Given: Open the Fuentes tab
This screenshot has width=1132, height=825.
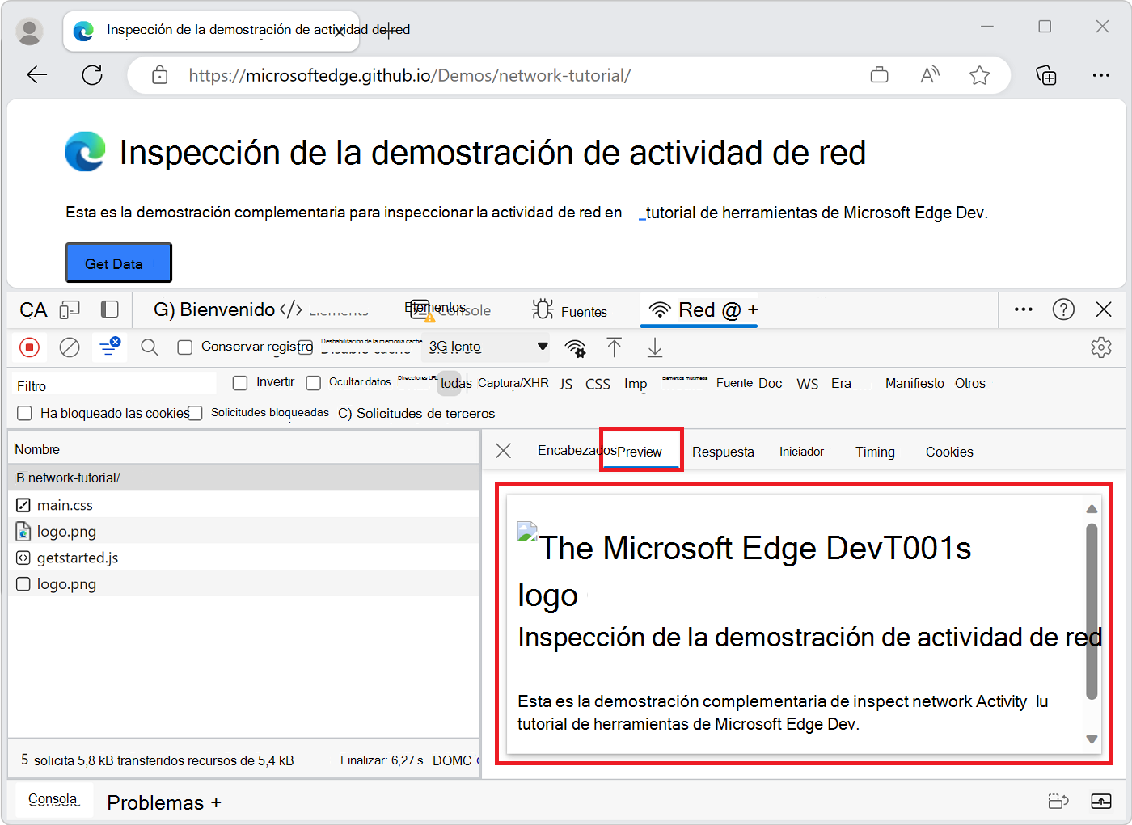Looking at the screenshot, I should pos(570,310).
